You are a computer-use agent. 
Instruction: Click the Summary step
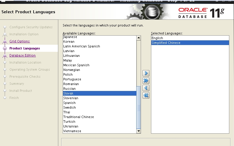pos(16,84)
